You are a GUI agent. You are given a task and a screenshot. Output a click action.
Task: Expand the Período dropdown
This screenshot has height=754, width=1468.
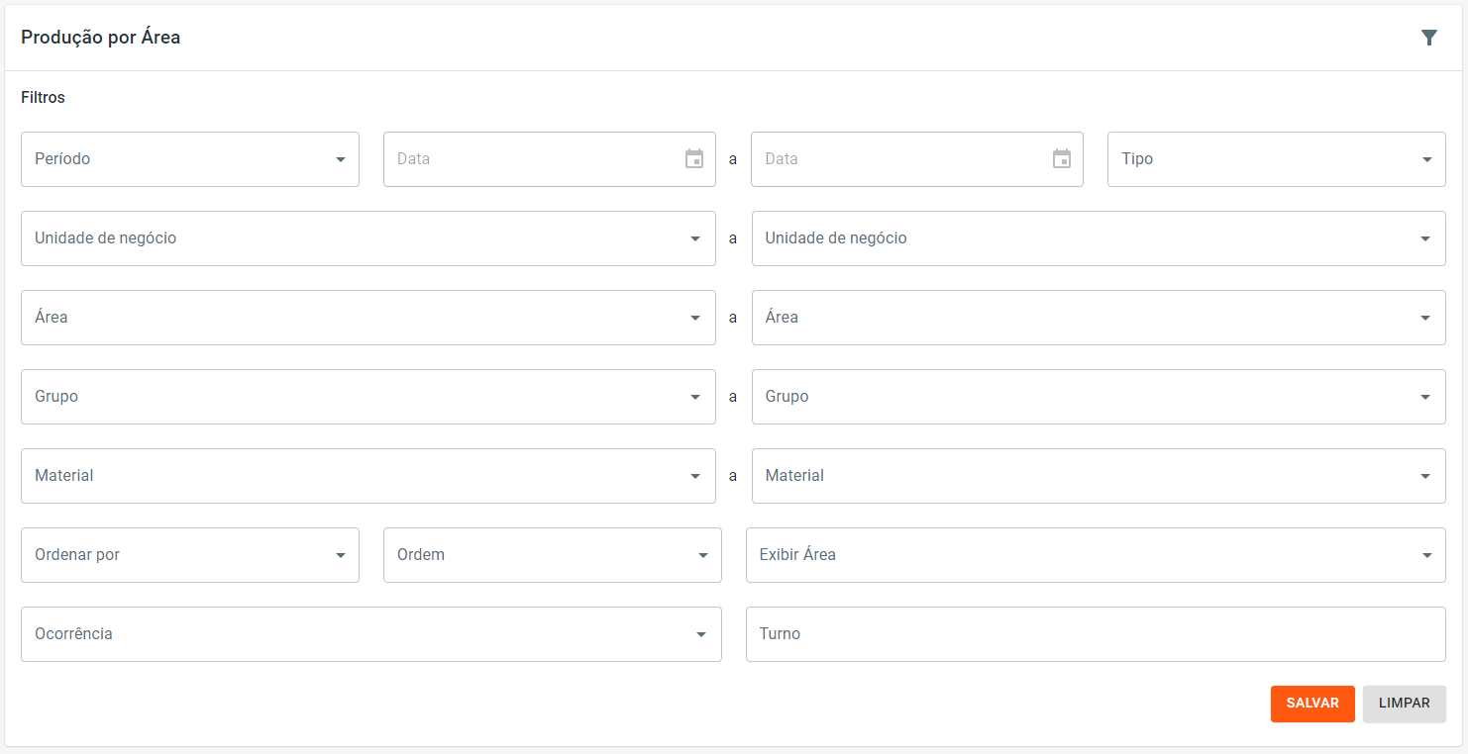(190, 159)
